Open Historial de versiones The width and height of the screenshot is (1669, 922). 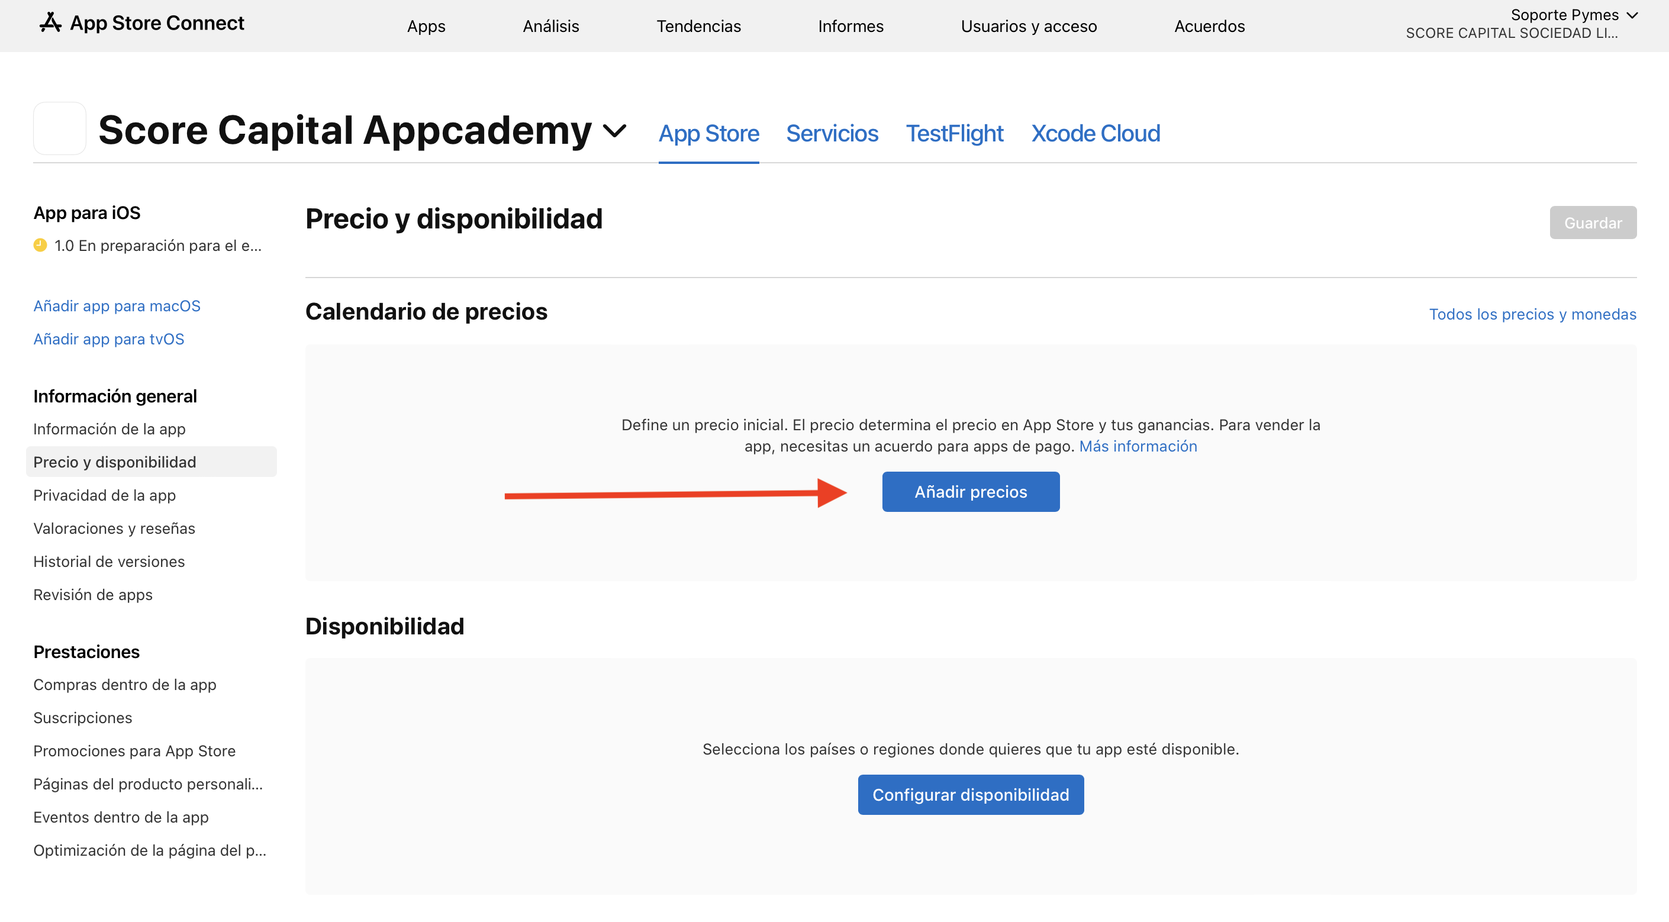click(109, 561)
